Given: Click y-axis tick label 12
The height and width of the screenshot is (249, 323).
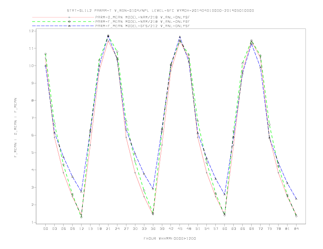Looking at the screenshot, I should pos(31,31).
